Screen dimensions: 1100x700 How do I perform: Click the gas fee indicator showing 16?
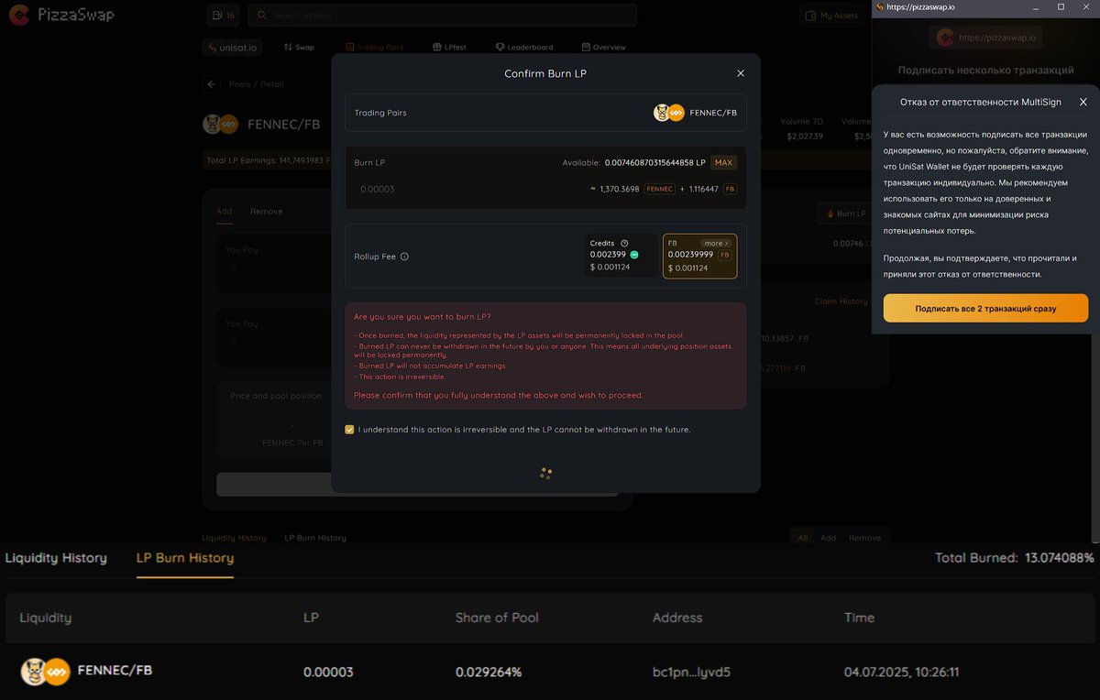(222, 16)
